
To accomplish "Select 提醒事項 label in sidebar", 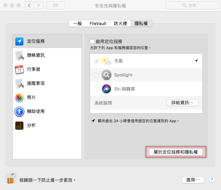I will click(x=36, y=83).
